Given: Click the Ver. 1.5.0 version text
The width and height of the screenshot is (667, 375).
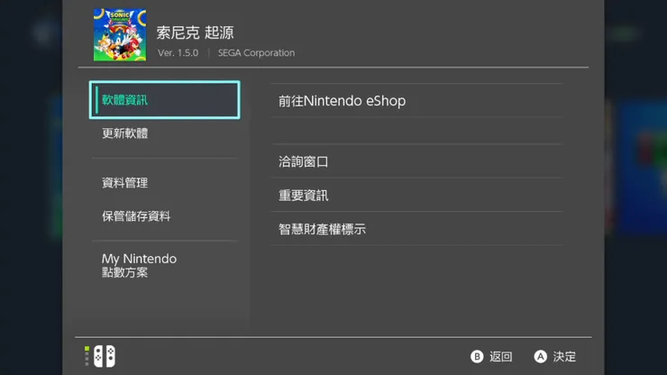Looking at the screenshot, I should [178, 53].
